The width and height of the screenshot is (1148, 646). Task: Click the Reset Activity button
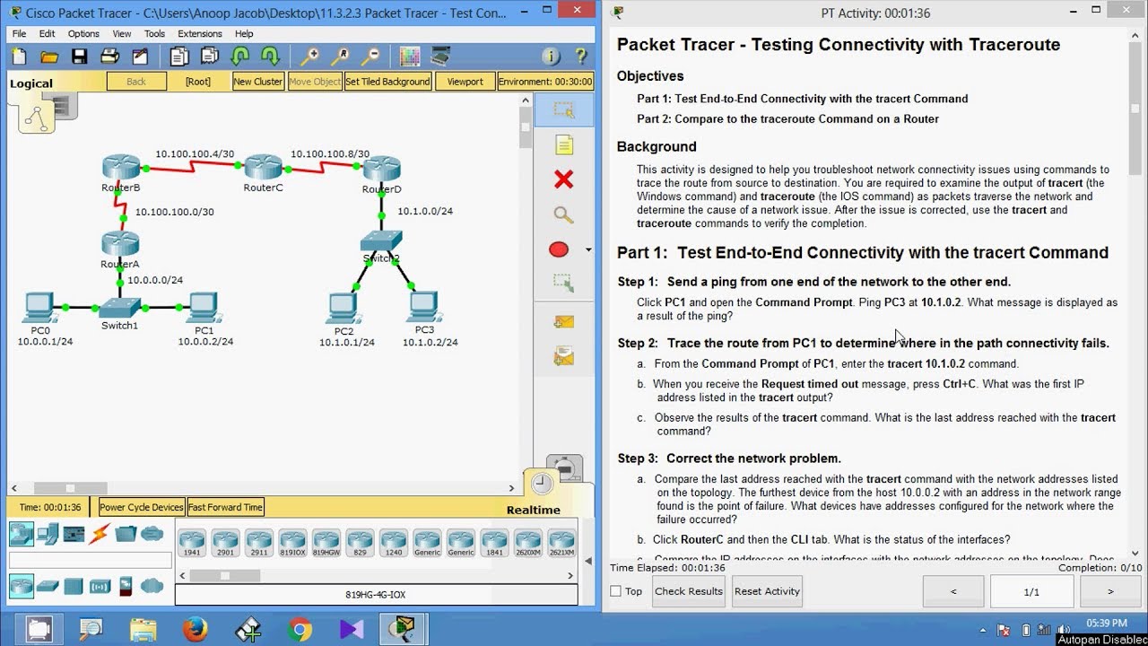(767, 591)
